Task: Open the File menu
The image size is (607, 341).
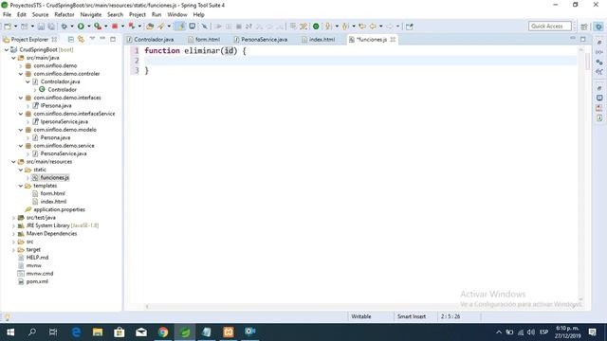Action: pyautogui.click(x=7, y=15)
